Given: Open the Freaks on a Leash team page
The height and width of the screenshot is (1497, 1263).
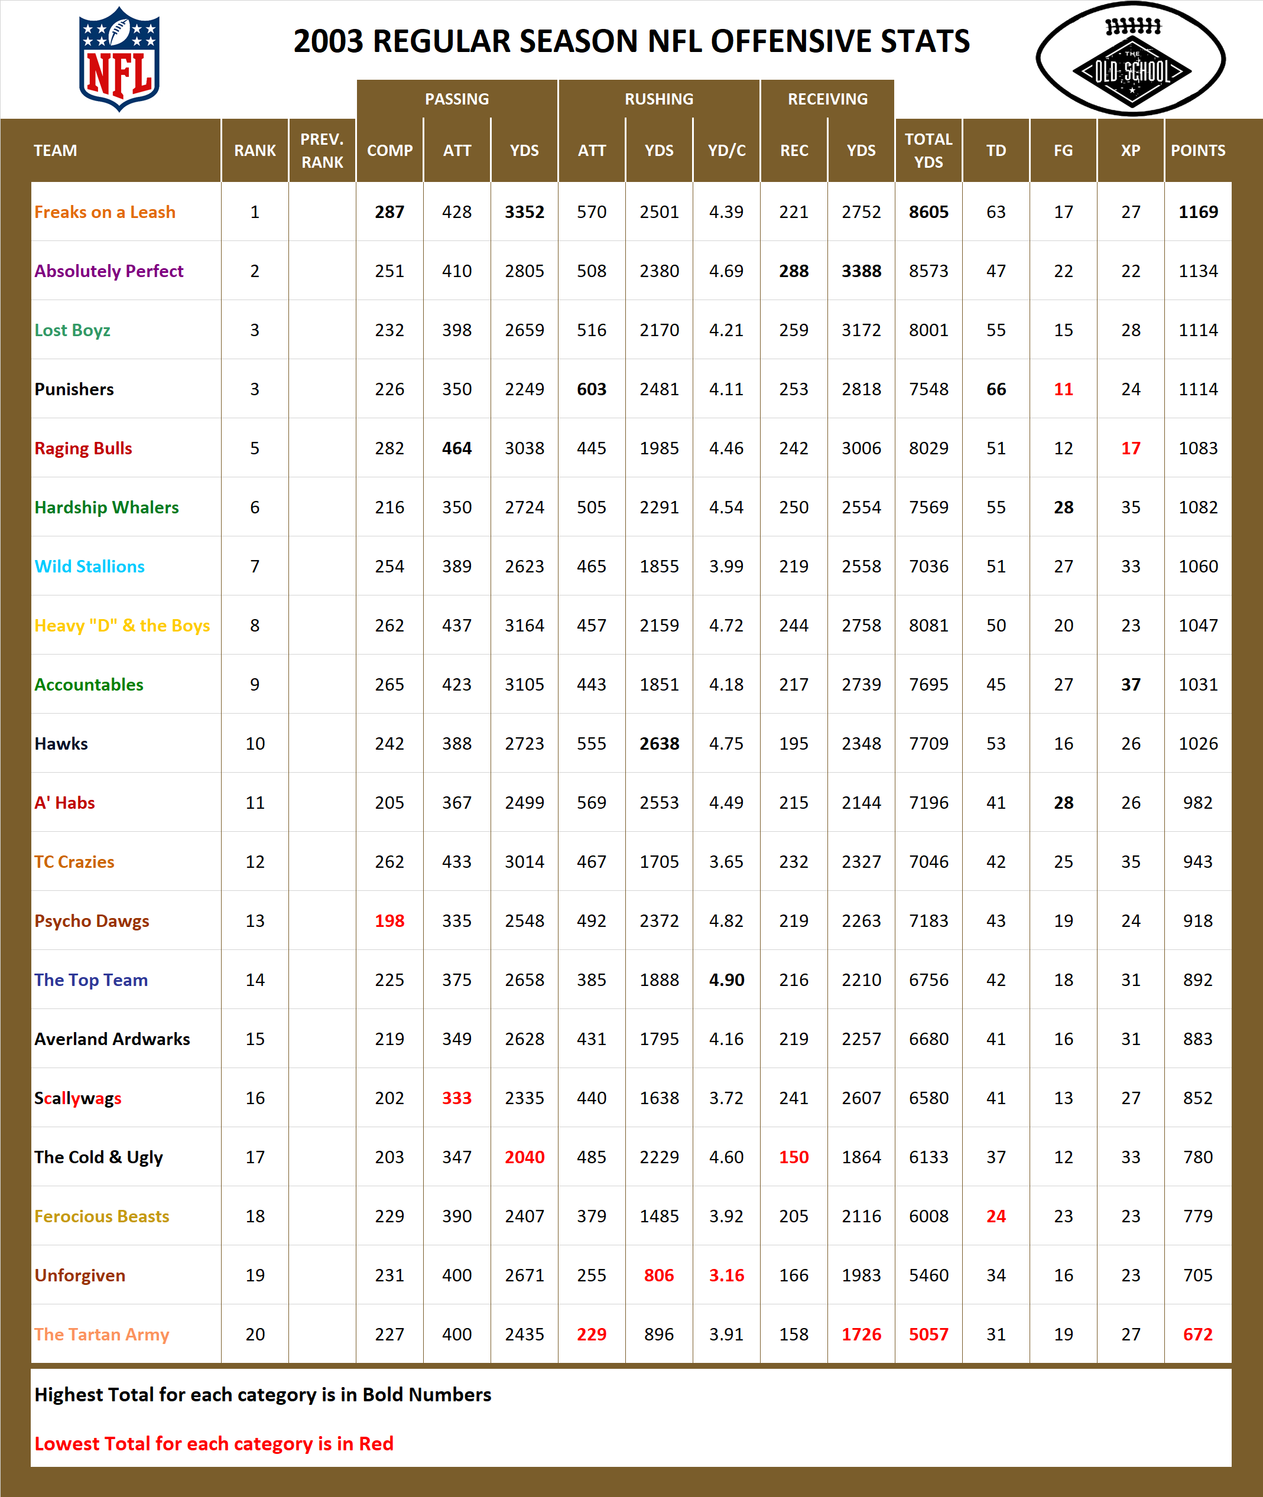Looking at the screenshot, I should [105, 212].
